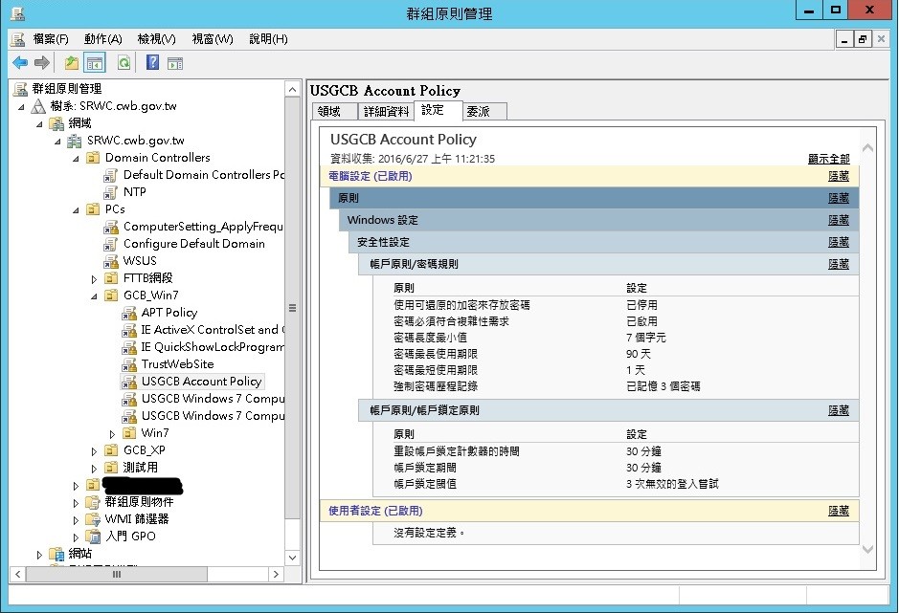
Task: Hide the Windows 設定 section
Action: [x=839, y=220]
